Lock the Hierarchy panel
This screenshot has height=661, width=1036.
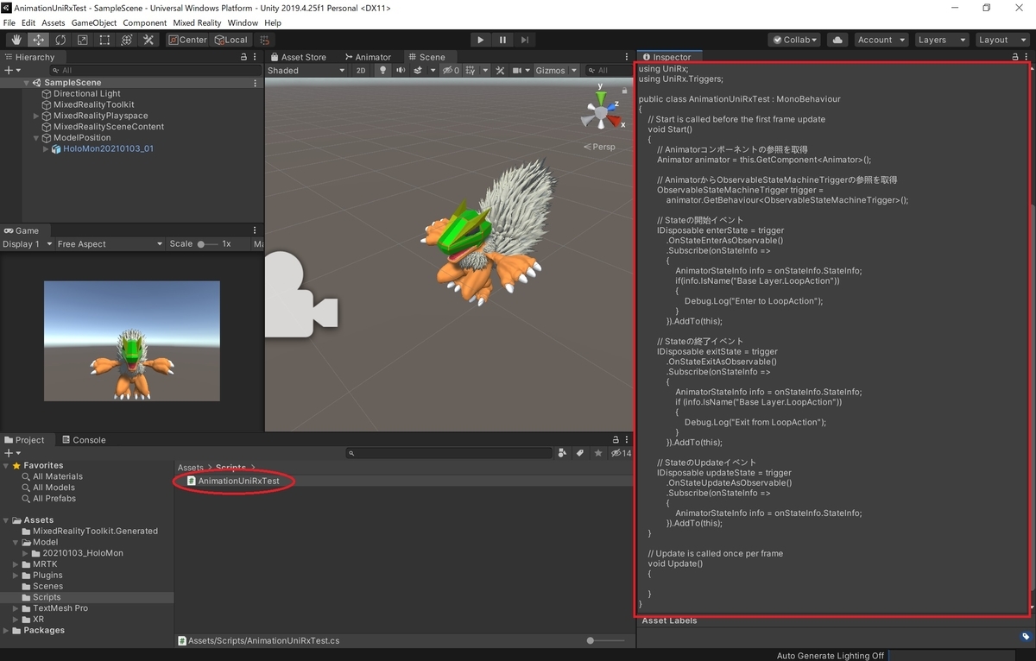243,57
